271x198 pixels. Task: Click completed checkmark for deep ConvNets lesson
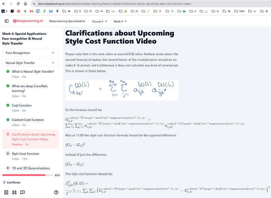[8, 86]
